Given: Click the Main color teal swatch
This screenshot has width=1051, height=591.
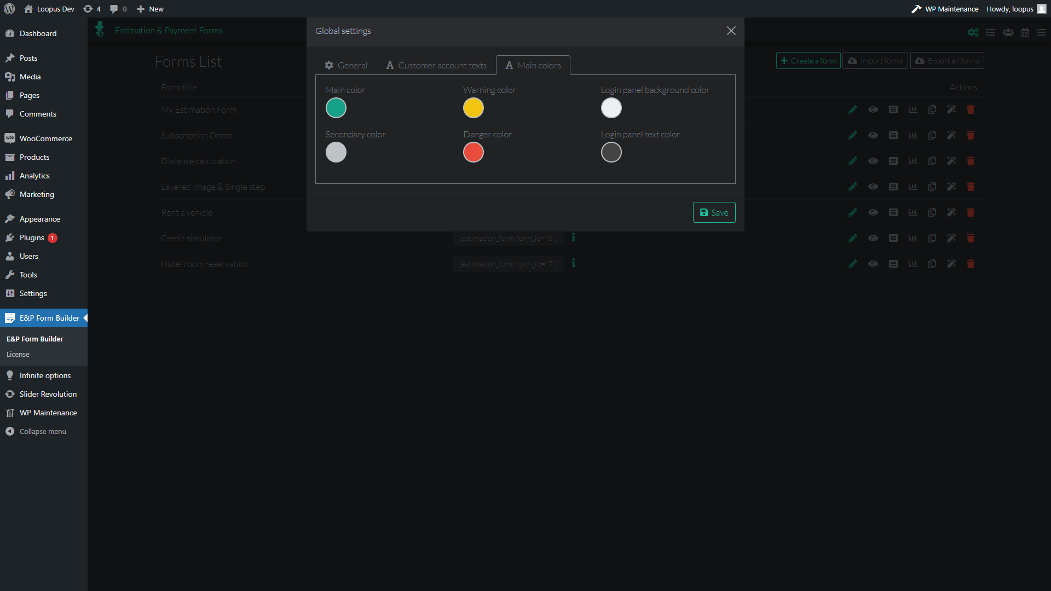Looking at the screenshot, I should (x=336, y=108).
